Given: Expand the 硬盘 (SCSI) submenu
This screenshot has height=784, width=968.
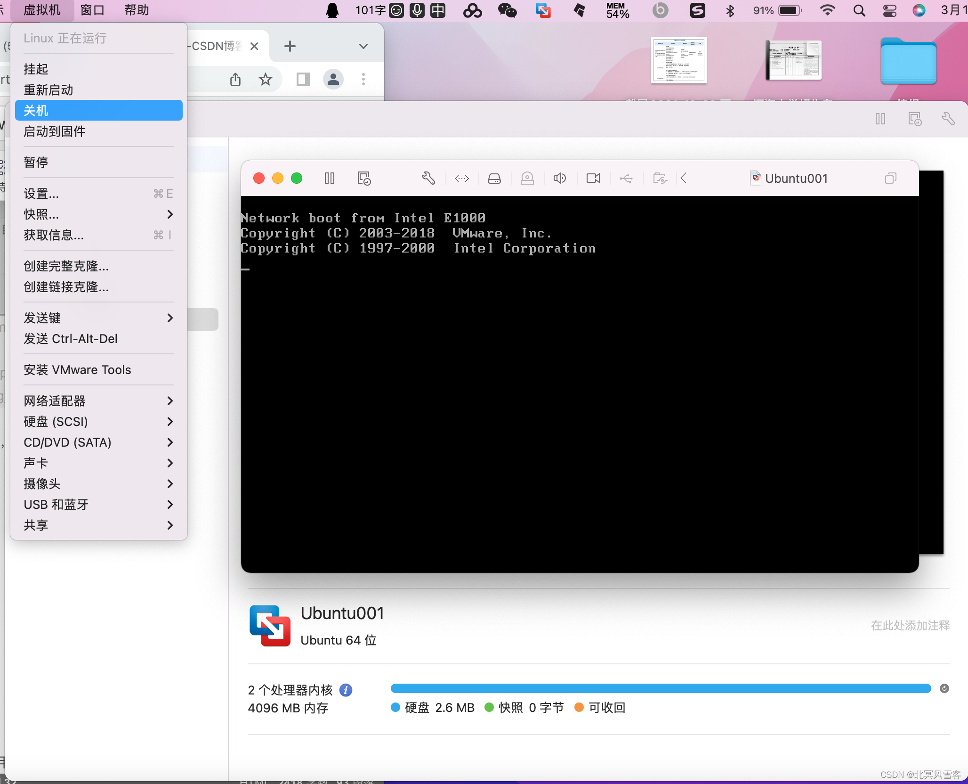Looking at the screenshot, I should click(98, 421).
